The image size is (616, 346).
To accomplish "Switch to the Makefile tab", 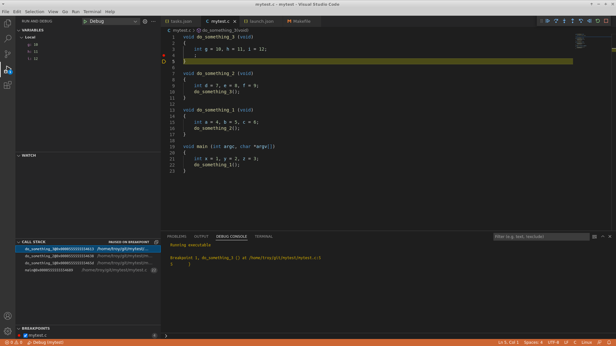I will pos(302,21).
